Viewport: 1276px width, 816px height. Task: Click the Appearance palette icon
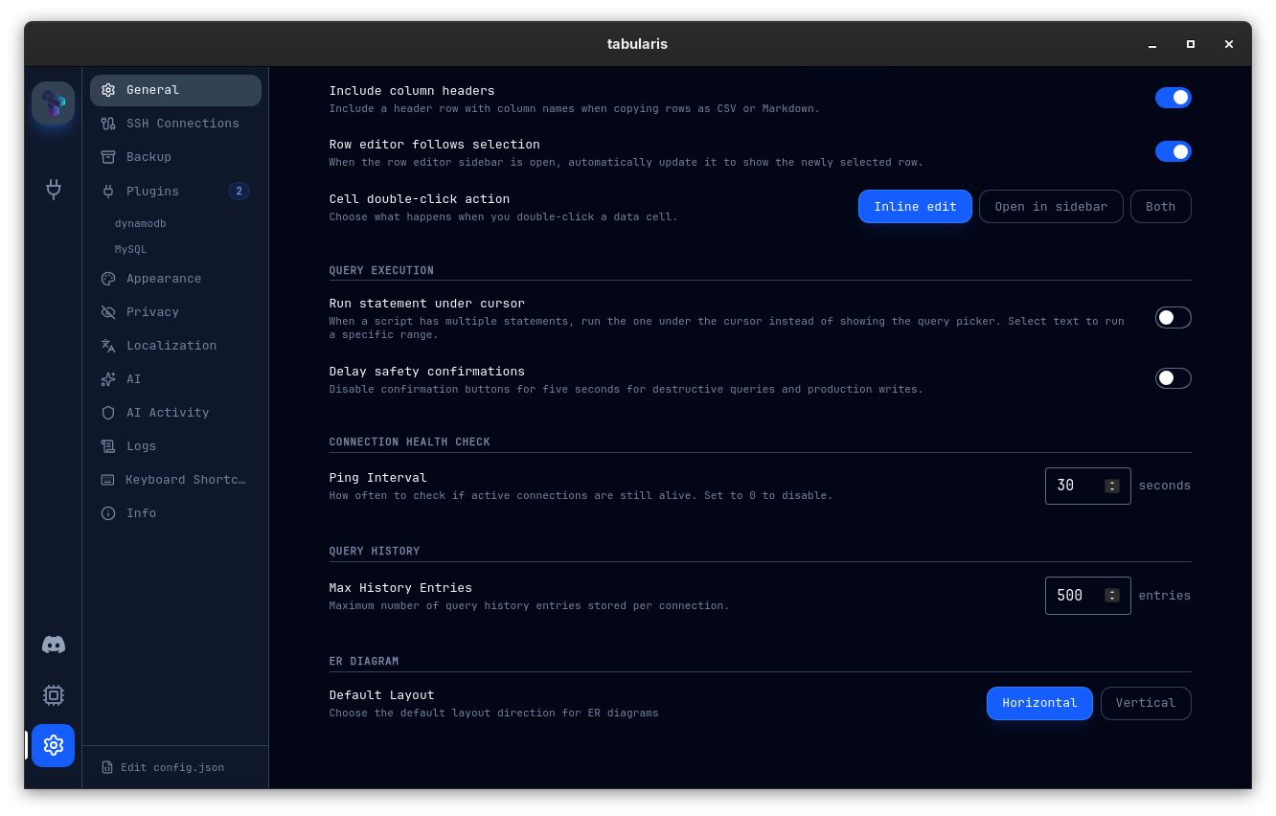point(108,279)
